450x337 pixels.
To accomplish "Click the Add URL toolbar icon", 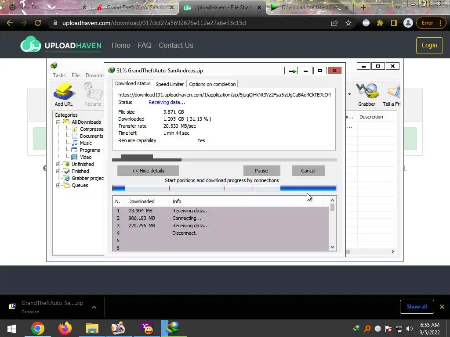I will click(x=63, y=95).
